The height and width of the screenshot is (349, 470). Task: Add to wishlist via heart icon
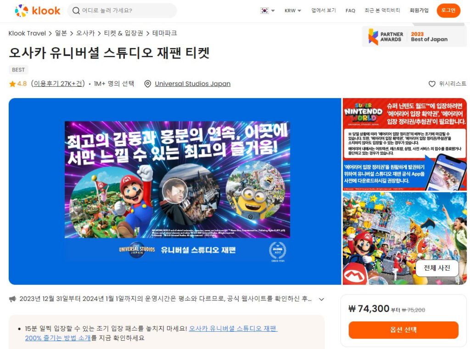tap(431, 84)
